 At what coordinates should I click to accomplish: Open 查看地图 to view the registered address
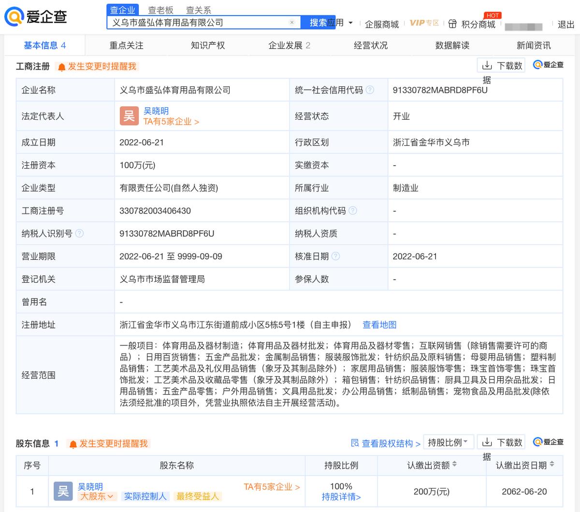[x=378, y=325]
